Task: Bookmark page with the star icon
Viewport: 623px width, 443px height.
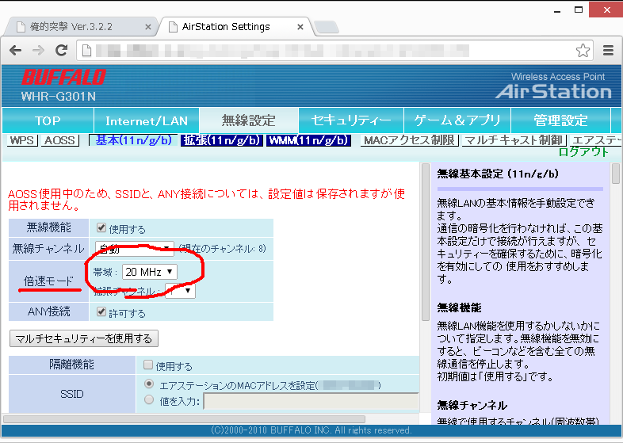Action: (583, 51)
